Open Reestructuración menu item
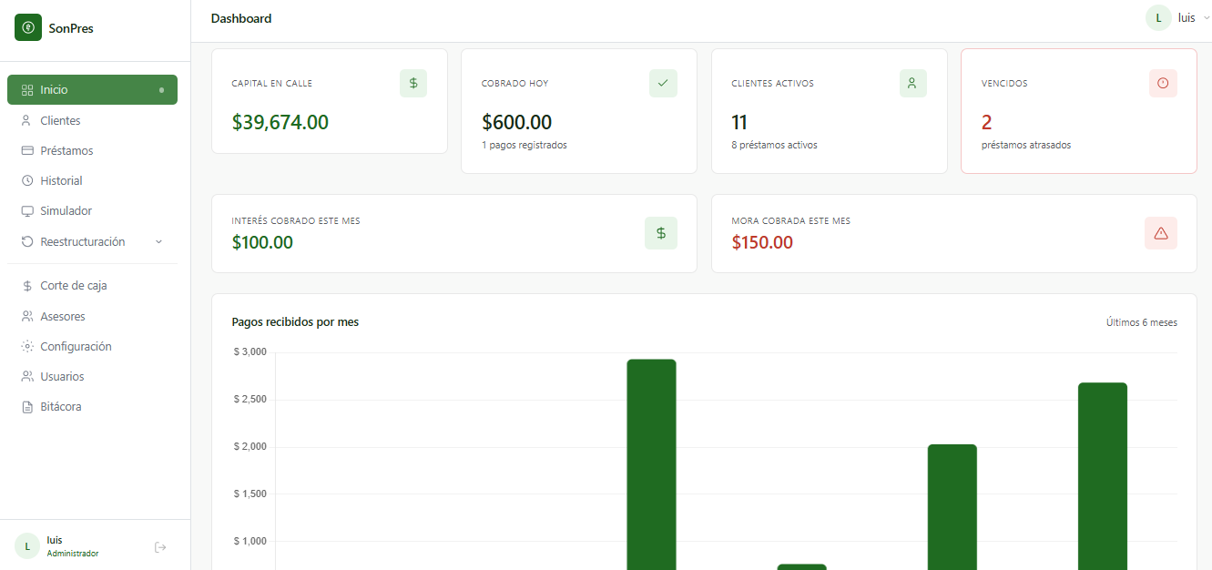This screenshot has width=1212, height=570. click(92, 241)
